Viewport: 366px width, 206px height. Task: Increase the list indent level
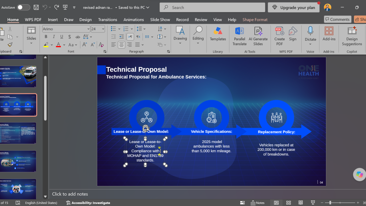point(122,37)
